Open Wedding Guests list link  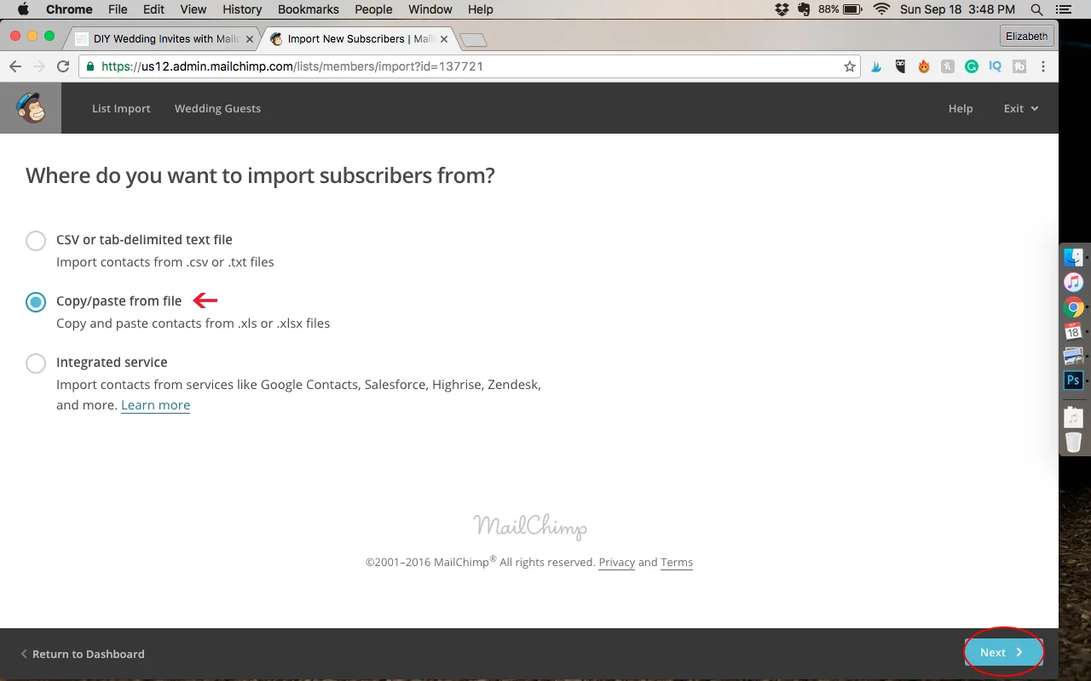click(x=217, y=108)
